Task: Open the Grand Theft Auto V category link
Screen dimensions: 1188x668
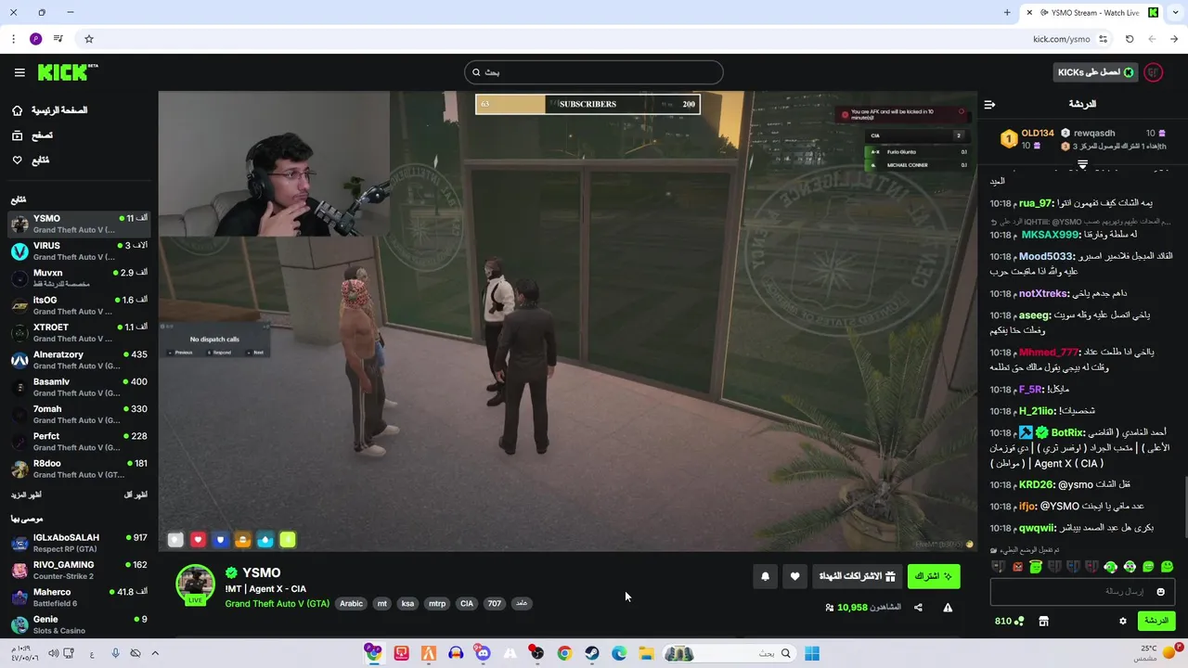Action: click(x=277, y=604)
